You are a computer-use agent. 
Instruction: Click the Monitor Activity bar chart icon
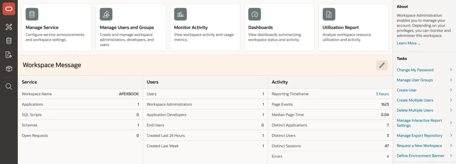tap(180, 14)
